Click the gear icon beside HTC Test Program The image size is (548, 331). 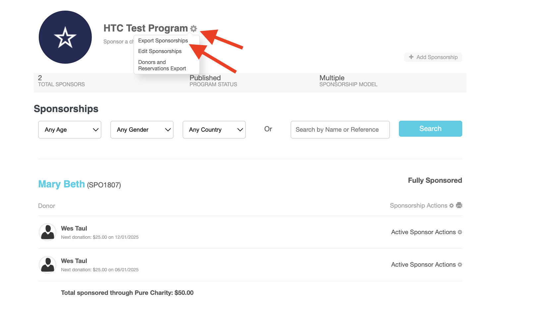pyautogui.click(x=193, y=29)
